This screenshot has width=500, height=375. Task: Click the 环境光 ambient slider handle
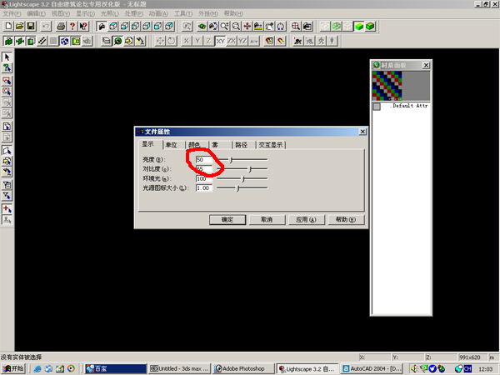pyautogui.click(x=243, y=179)
